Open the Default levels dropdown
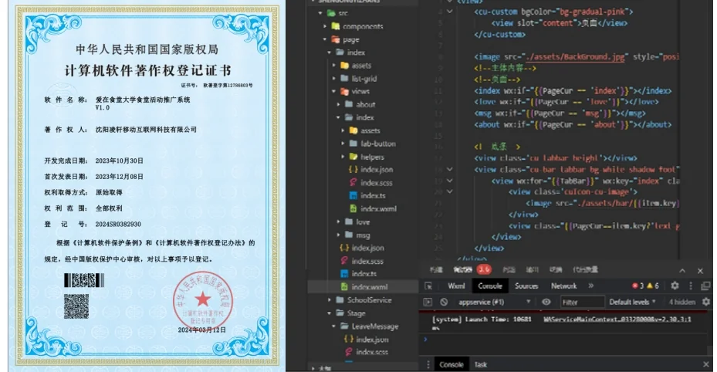717x372 pixels. coord(632,302)
